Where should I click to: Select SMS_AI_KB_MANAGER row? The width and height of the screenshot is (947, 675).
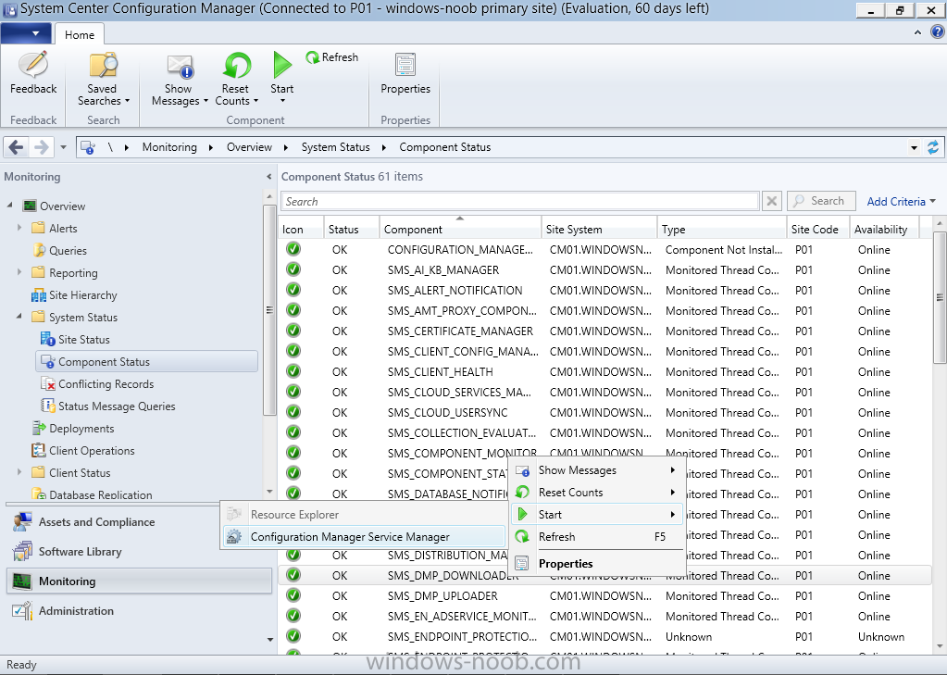pyautogui.click(x=604, y=270)
